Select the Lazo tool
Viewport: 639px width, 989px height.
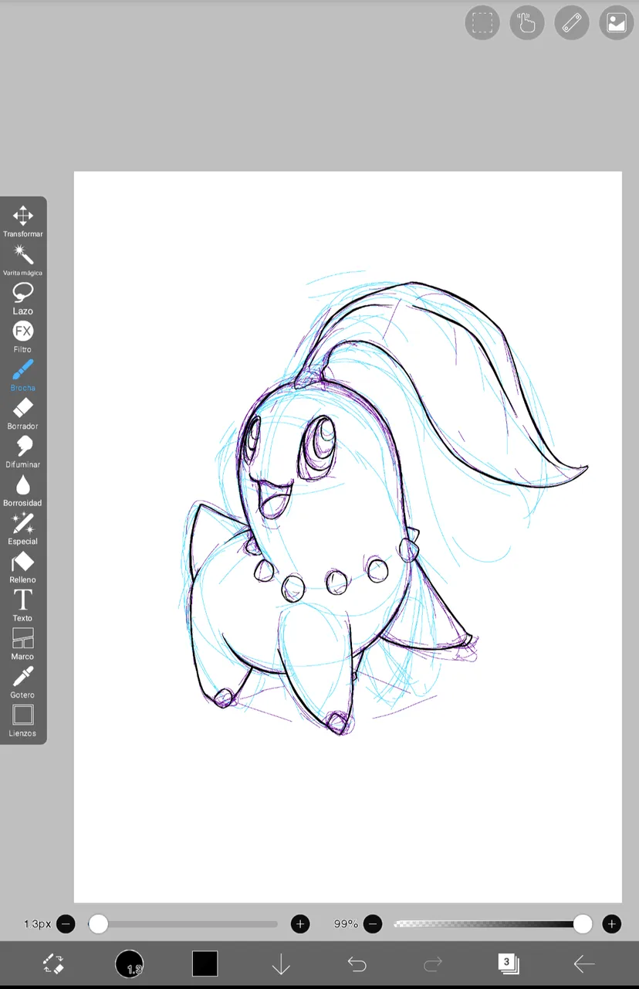[x=23, y=298]
